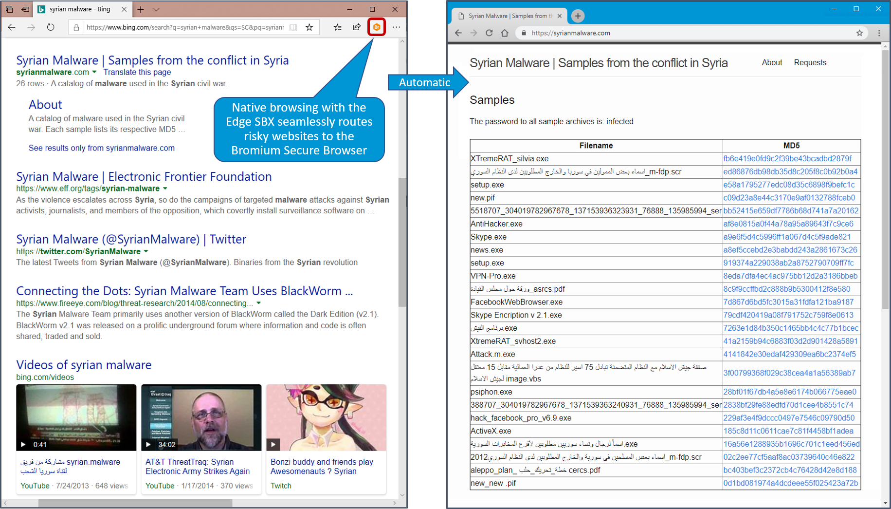Expand the syrianmalware.com result dropdown arrow

(94, 72)
